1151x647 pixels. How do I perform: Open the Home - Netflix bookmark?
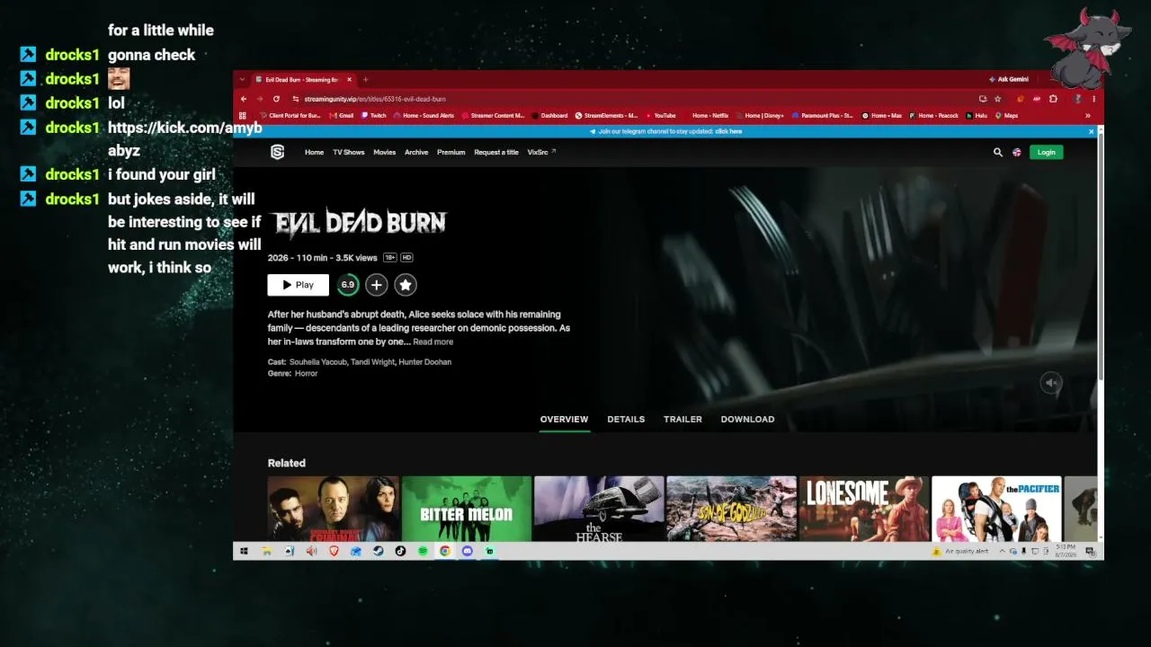(x=706, y=115)
